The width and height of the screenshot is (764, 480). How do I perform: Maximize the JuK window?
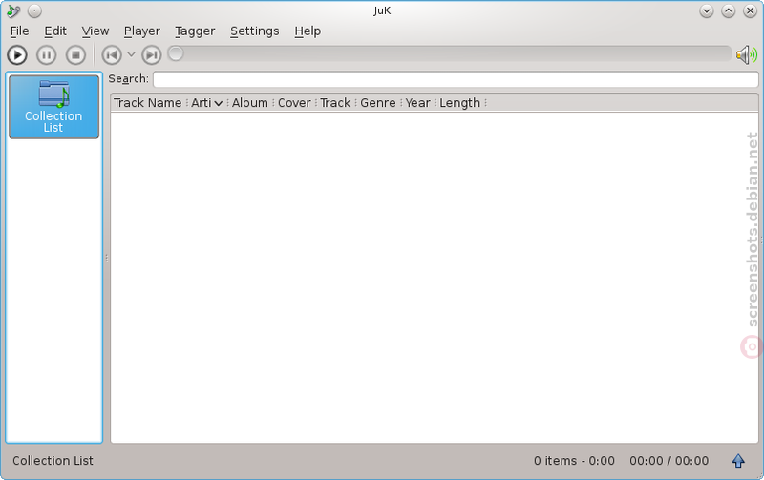[729, 10]
